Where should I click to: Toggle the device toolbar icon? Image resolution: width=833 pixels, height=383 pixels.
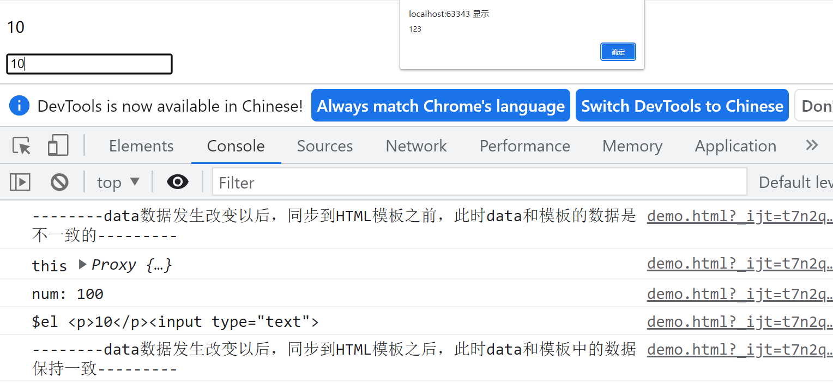(58, 146)
